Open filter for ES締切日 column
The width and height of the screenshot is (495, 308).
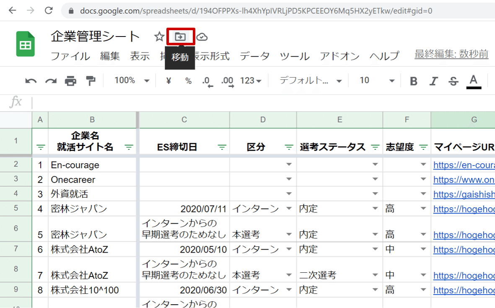[x=222, y=147]
